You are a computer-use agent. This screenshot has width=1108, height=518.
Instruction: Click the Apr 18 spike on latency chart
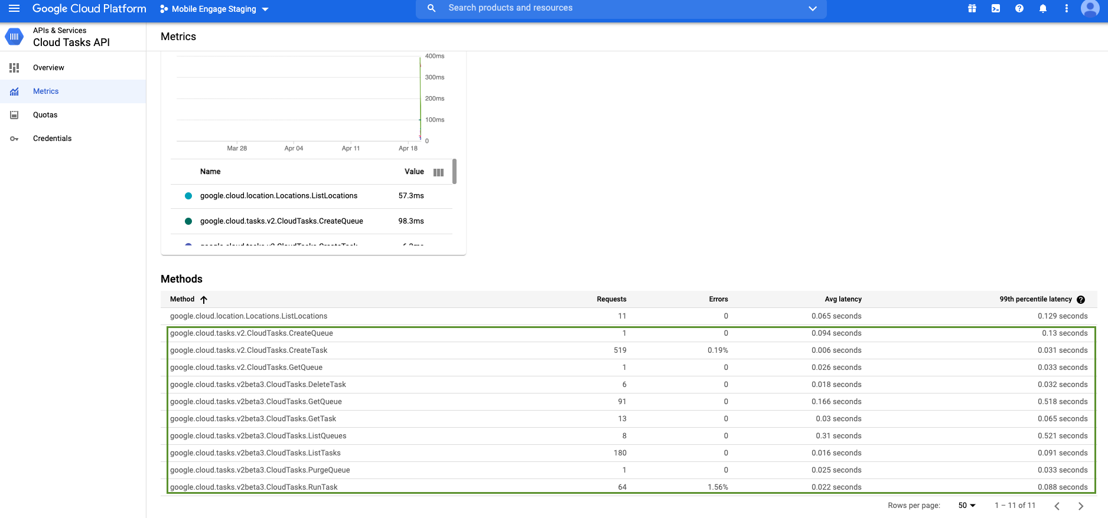[420, 97]
